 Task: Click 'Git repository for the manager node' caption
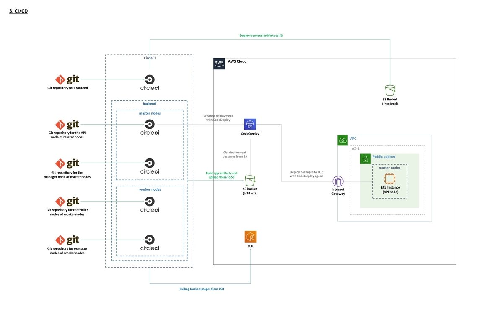pyautogui.click(x=67, y=174)
